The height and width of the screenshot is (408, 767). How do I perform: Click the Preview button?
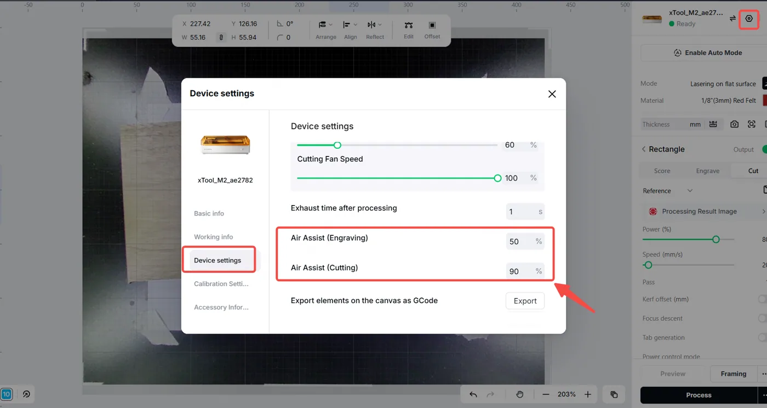(673, 374)
